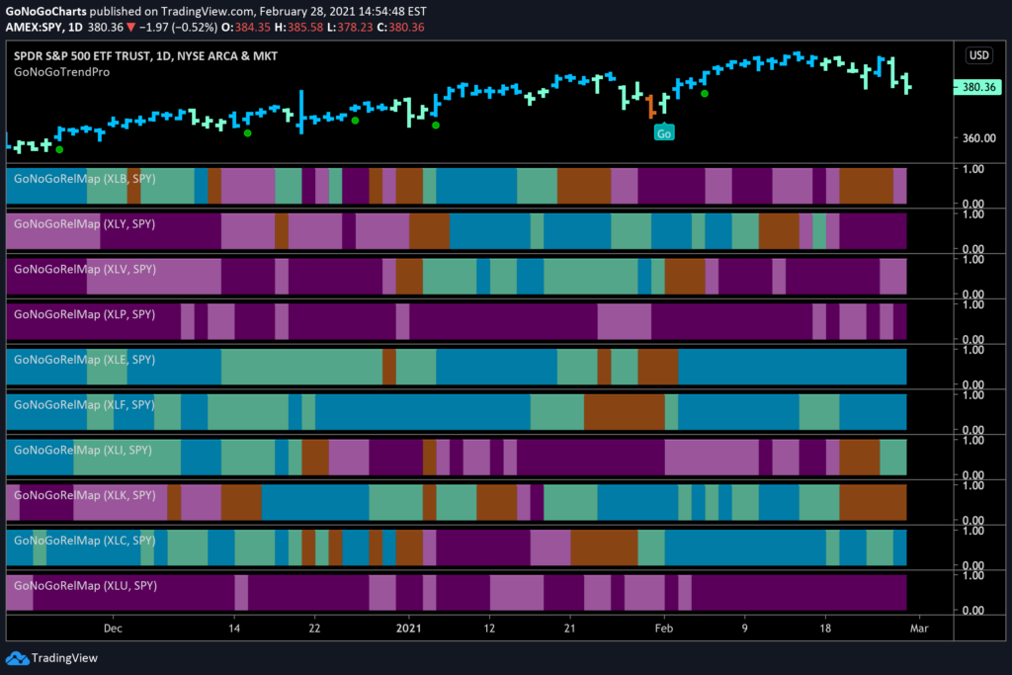
Task: Click the Dec date on time axis
Action: [x=113, y=628]
